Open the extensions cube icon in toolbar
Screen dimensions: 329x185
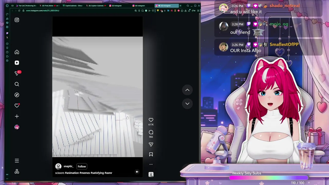182,11
